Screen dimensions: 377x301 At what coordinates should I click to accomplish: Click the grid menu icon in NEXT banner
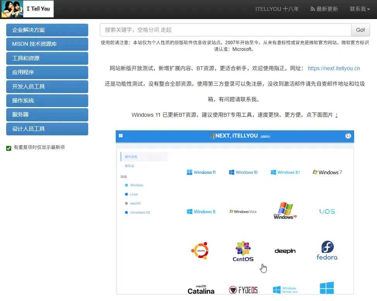pyautogui.click(x=121, y=136)
